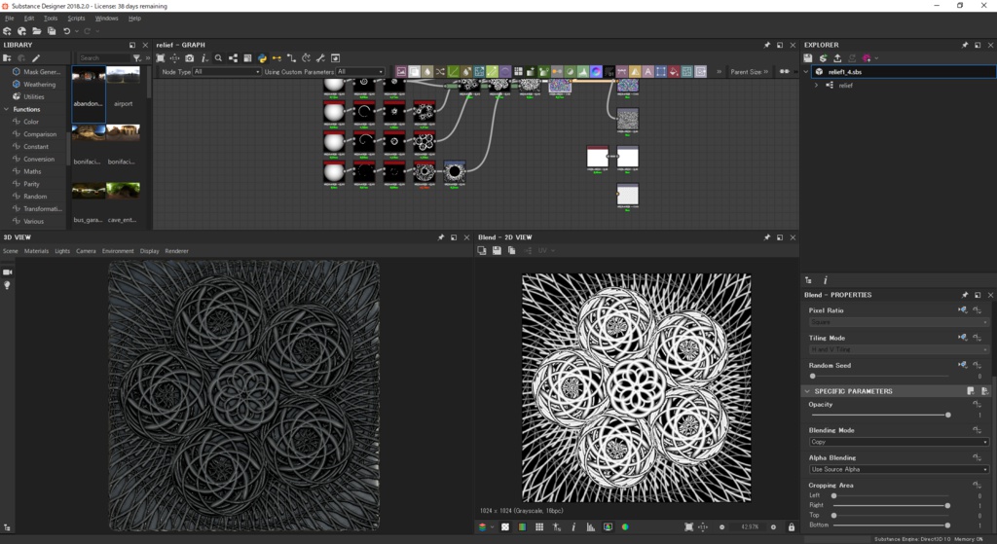Toggle the alpha checkerboard in 2D View
This screenshot has height=544, width=997.
click(505, 526)
